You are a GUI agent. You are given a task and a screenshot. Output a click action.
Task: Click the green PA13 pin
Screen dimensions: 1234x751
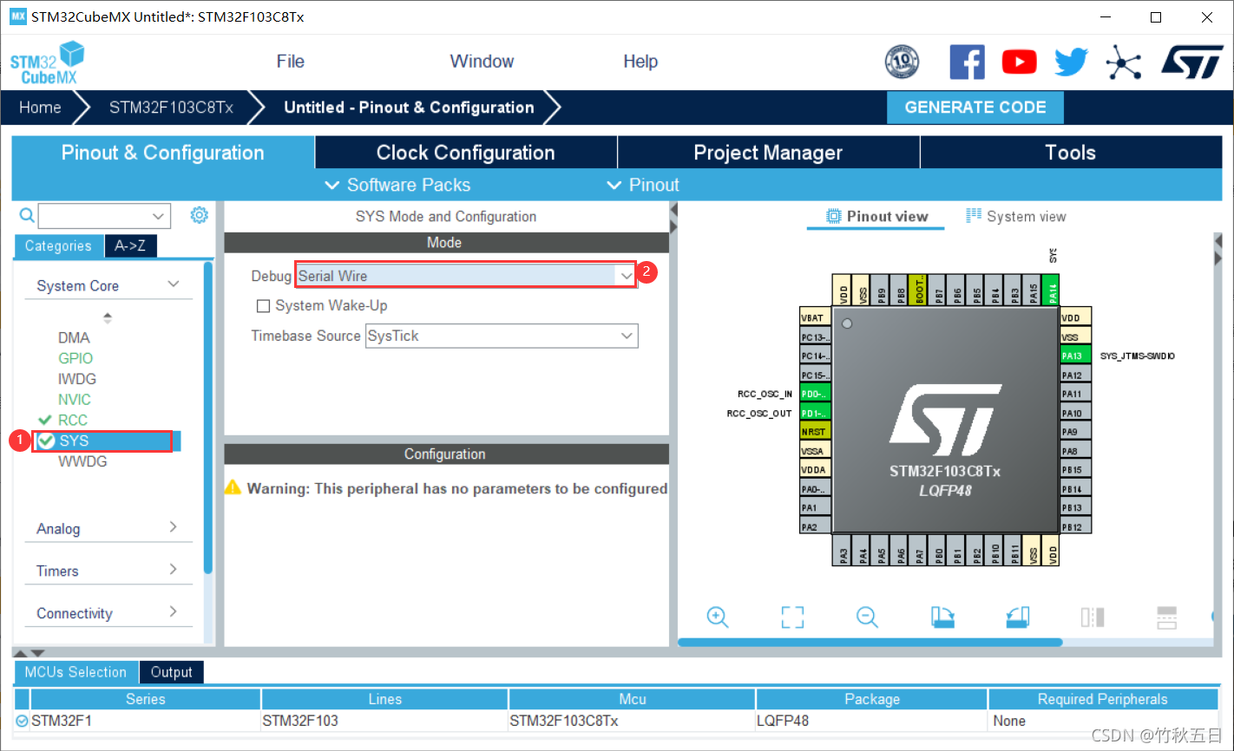[x=1075, y=356]
